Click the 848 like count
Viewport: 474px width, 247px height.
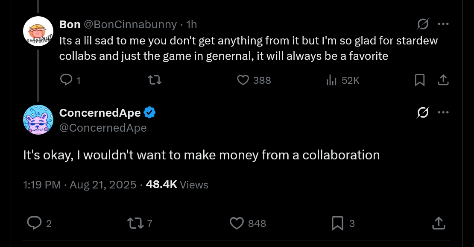[x=257, y=223]
